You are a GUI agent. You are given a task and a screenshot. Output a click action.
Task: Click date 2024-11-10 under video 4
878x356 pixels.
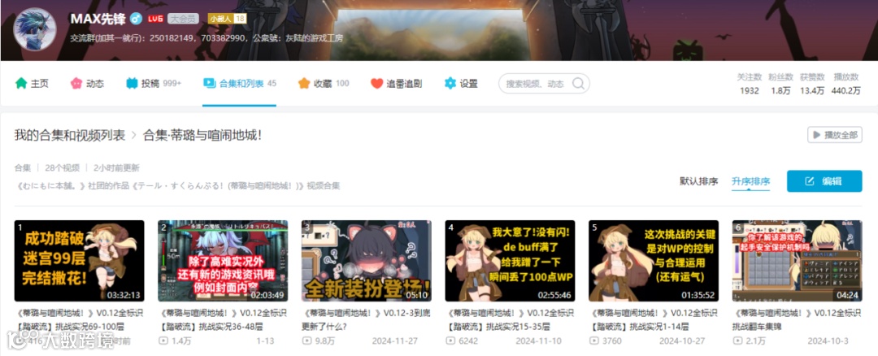(x=540, y=341)
